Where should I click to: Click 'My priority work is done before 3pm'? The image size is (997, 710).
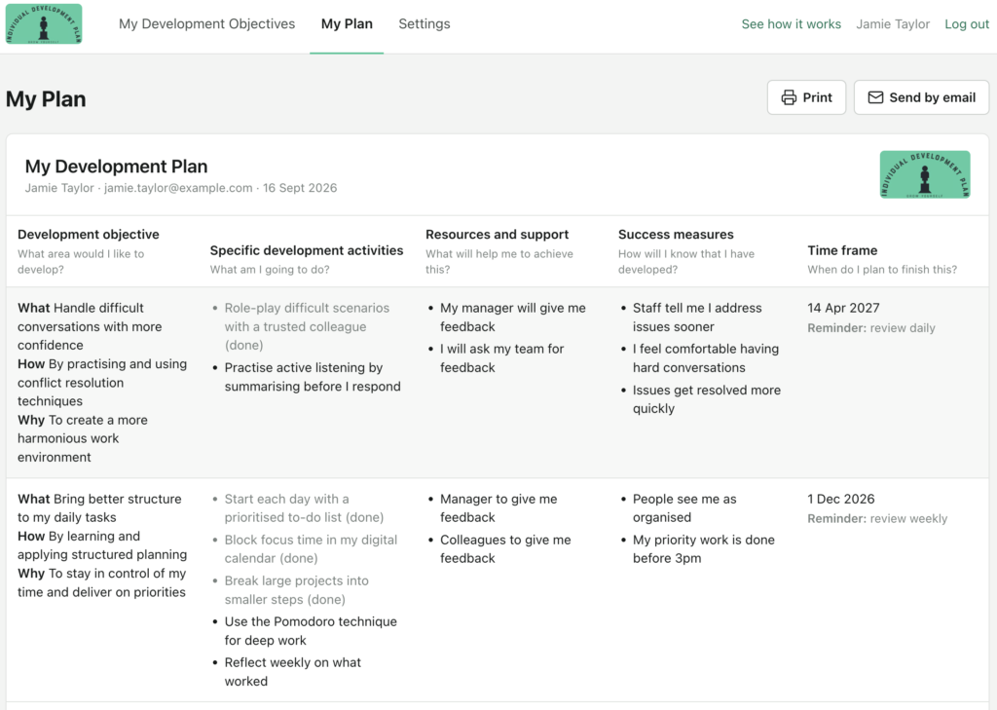[x=703, y=548]
